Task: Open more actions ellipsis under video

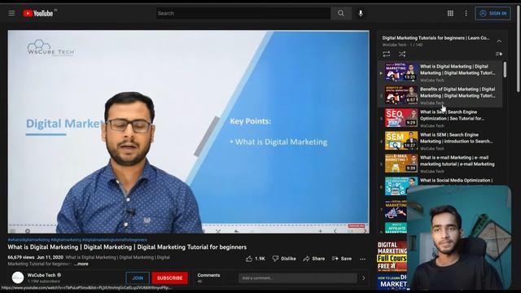Action: pyautogui.click(x=362, y=259)
